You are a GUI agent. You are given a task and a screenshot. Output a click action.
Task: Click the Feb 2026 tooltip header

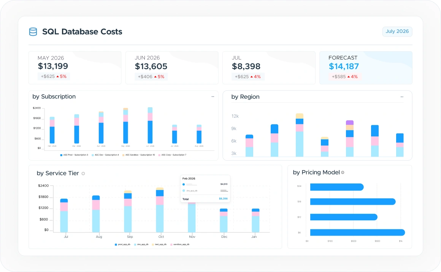(189, 179)
